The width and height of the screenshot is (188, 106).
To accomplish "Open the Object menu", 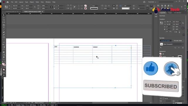I will click(x=32, y=2).
